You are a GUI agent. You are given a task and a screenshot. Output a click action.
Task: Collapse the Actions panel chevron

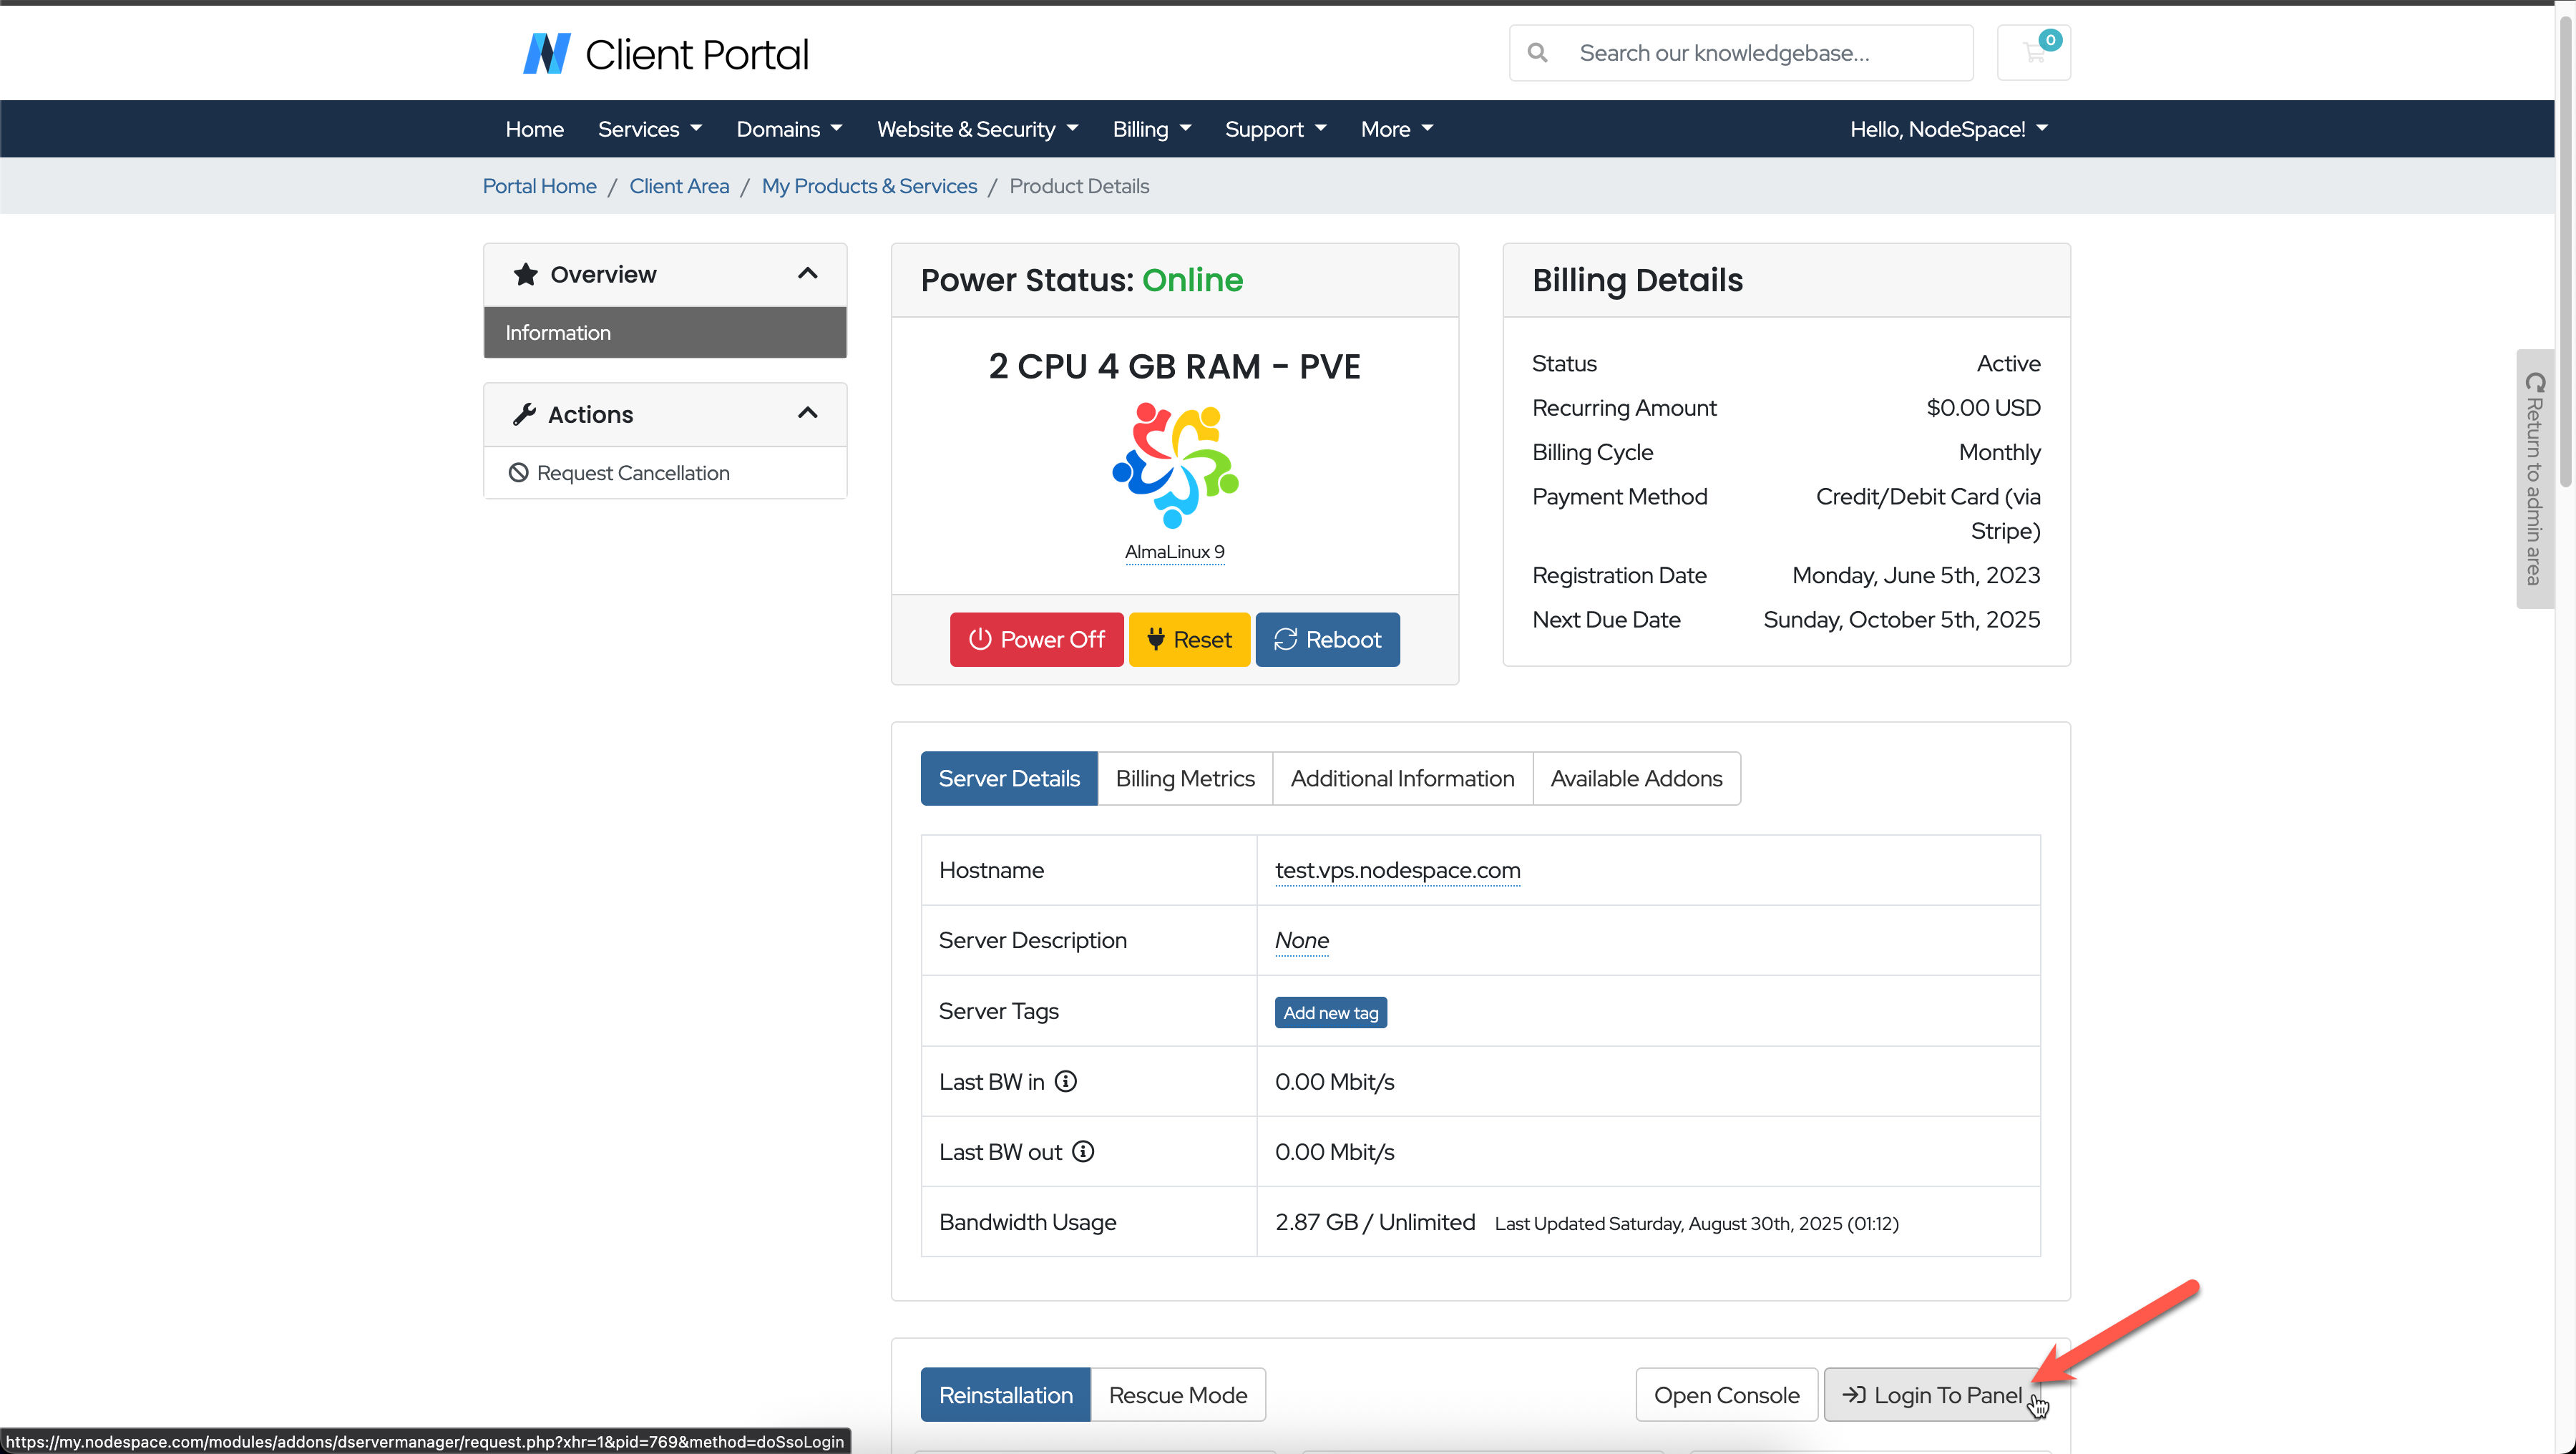pos(808,413)
